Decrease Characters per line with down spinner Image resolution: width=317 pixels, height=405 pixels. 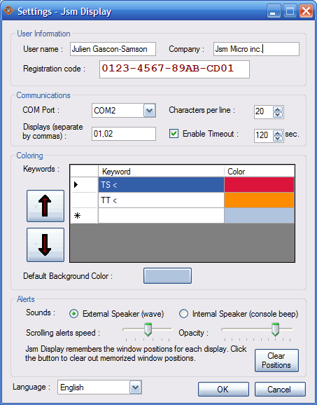(x=278, y=115)
